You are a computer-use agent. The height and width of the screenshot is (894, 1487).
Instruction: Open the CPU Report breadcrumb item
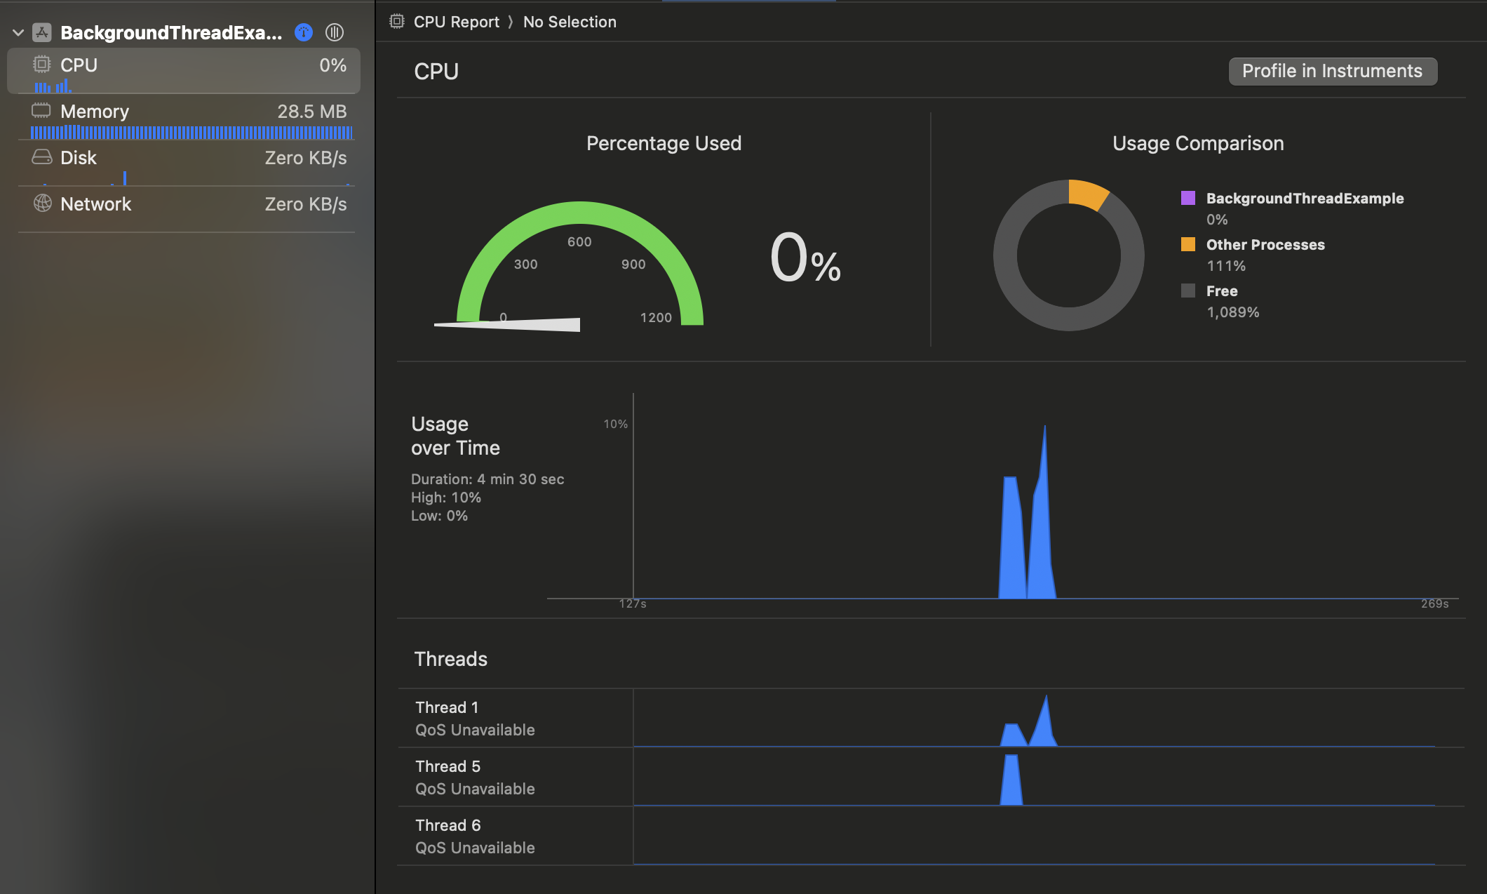pos(456,22)
